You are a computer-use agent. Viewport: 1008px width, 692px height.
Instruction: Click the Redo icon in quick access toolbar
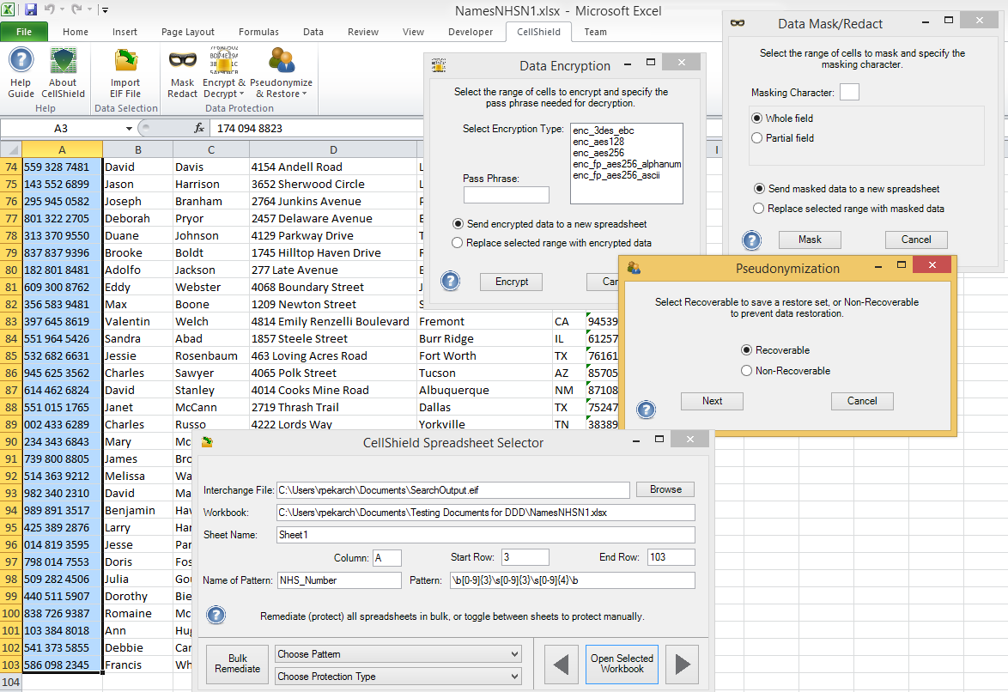tap(76, 9)
